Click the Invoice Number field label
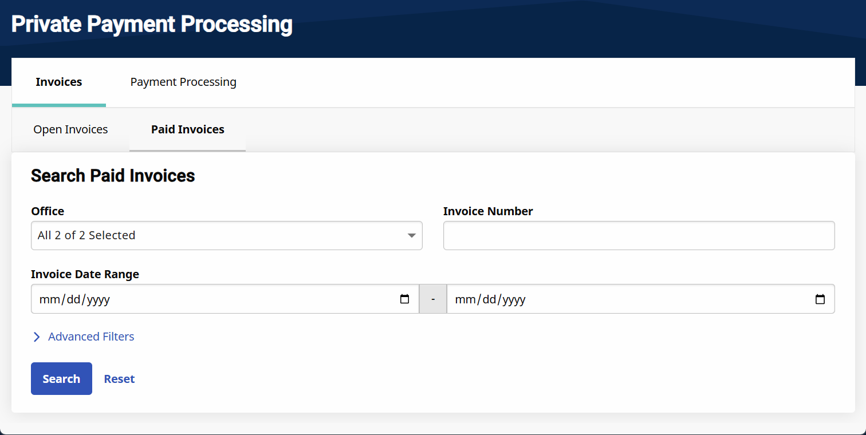The height and width of the screenshot is (435, 866). pos(488,211)
